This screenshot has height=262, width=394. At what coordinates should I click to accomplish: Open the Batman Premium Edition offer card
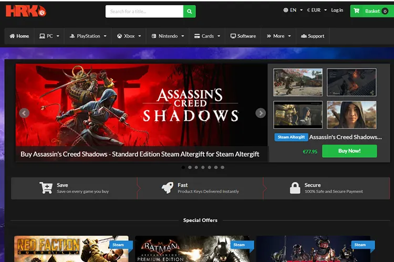tap(192, 249)
